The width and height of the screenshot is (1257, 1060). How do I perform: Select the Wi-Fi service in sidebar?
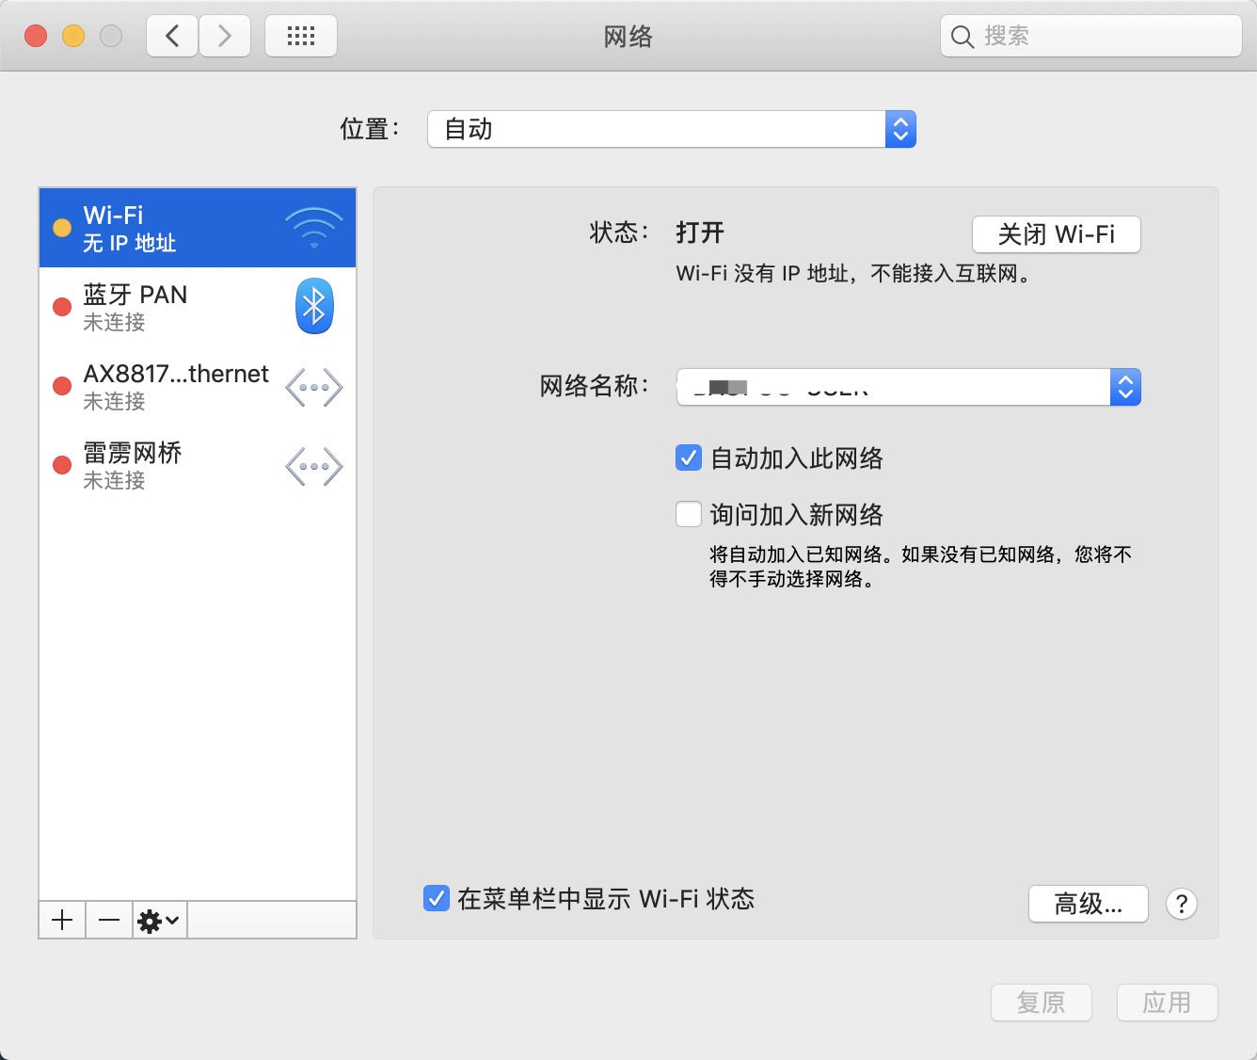click(198, 228)
